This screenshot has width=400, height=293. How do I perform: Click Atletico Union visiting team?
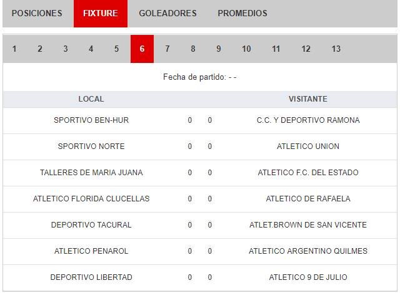pyautogui.click(x=308, y=146)
